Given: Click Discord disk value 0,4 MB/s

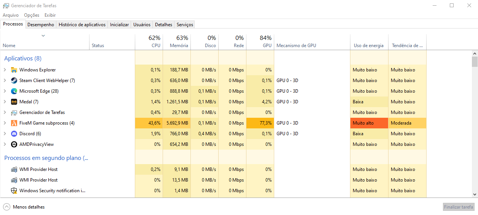Looking at the screenshot, I should 205,134.
